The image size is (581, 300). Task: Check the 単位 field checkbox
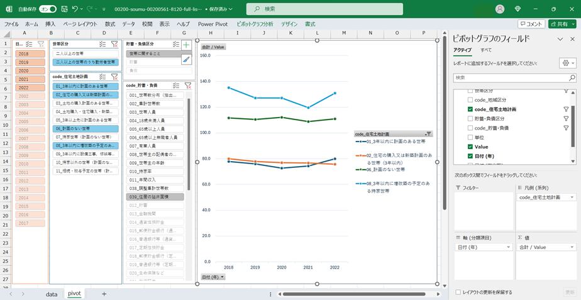(x=470, y=136)
